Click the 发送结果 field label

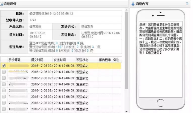[x=16, y=47]
